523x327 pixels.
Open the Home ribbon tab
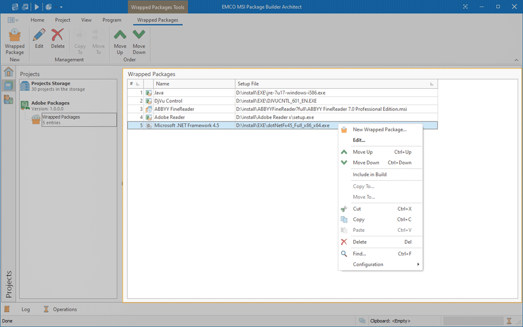point(37,20)
